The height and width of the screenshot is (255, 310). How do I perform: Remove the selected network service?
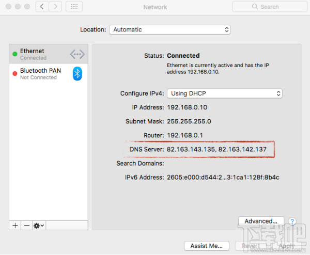click(26, 226)
